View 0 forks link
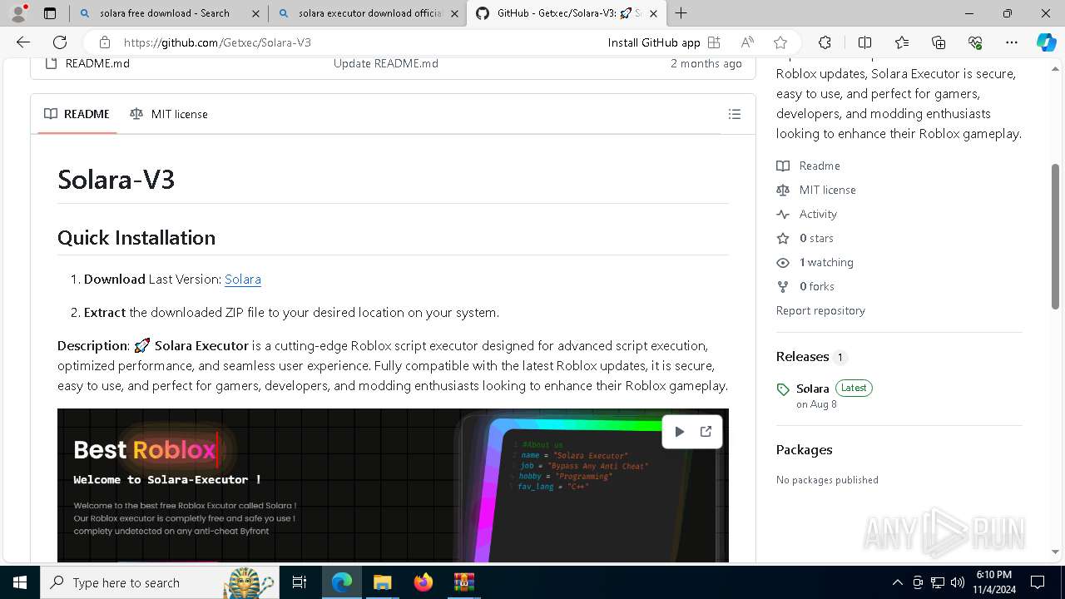The height and width of the screenshot is (599, 1065). 805,286
